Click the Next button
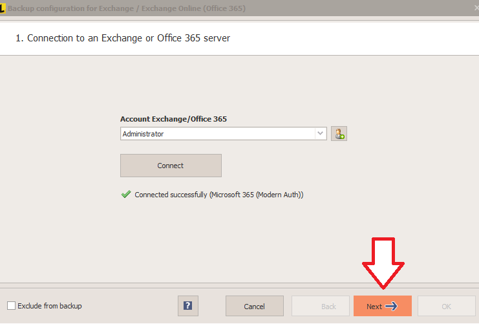 point(383,306)
